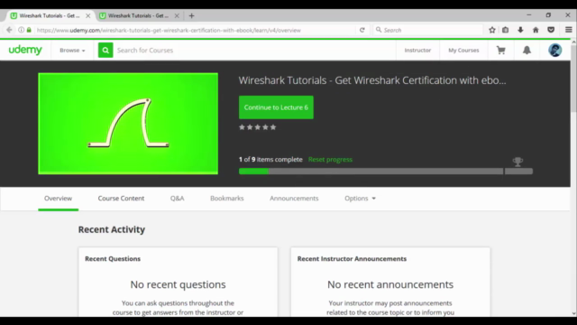The height and width of the screenshot is (325, 577).
Task: Click the Recent Questions heading
Action: click(x=113, y=259)
